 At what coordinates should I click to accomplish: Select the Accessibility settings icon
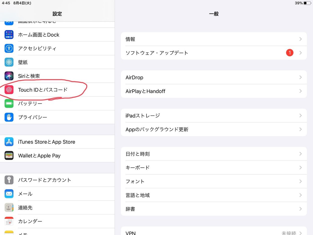[9, 48]
